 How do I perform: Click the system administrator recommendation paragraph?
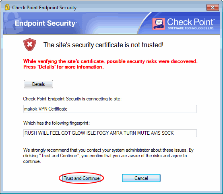click(x=108, y=156)
